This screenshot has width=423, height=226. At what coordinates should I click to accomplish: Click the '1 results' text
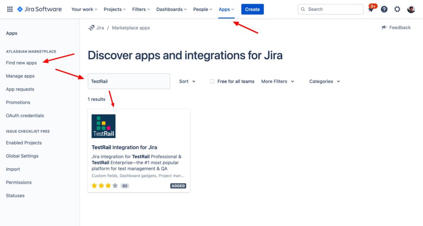(96, 99)
